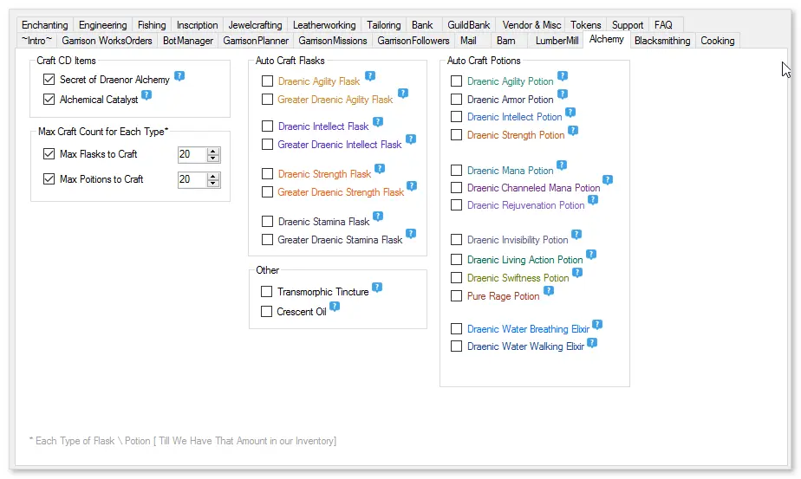
Task: Disable the Max Flasks to Craft checkbox
Action: click(x=49, y=153)
